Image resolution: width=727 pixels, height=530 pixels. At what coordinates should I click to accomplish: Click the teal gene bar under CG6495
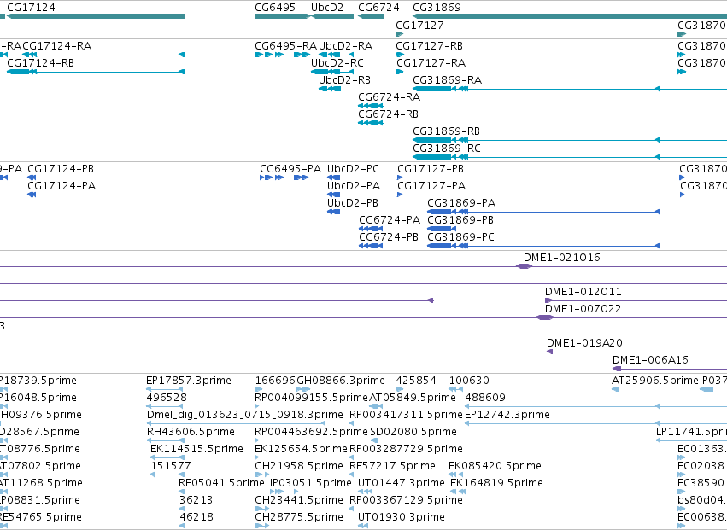pos(282,16)
